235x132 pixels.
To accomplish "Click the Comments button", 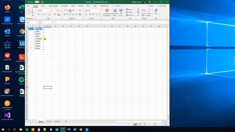I will [x=162, y=6].
